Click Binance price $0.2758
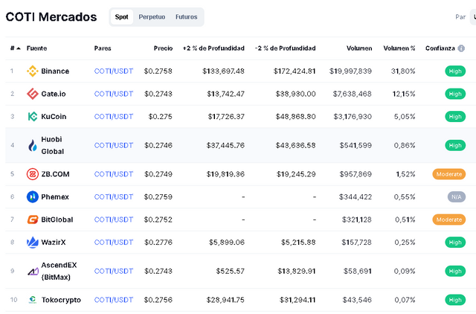 (x=158, y=71)
